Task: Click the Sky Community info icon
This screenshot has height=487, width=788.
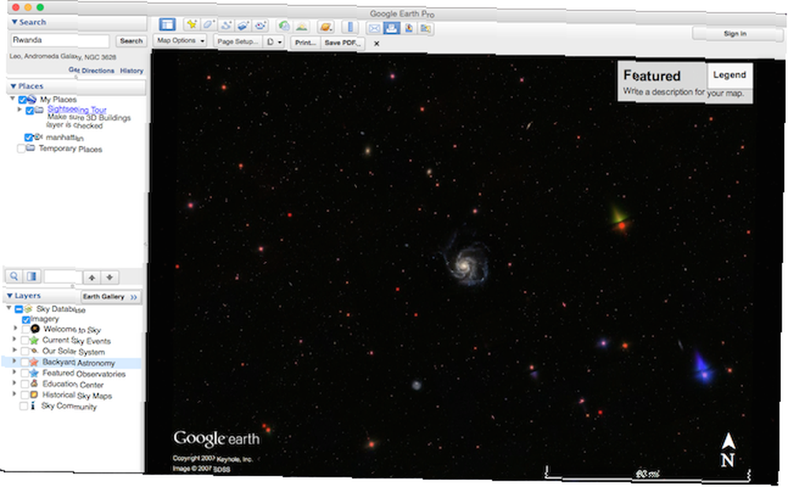Action: tap(32, 406)
